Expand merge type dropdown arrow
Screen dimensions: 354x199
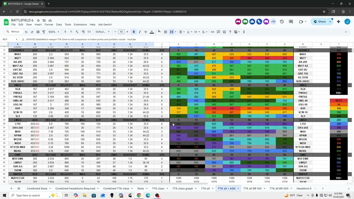click(175, 32)
